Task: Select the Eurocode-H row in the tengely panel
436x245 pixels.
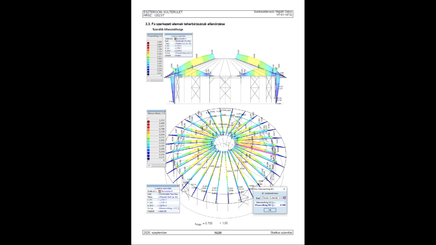Action: click(x=178, y=39)
